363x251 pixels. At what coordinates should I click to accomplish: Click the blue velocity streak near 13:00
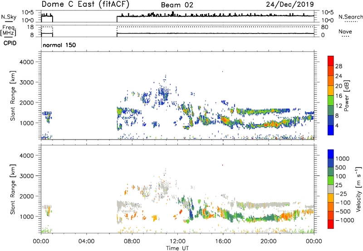point(191,213)
